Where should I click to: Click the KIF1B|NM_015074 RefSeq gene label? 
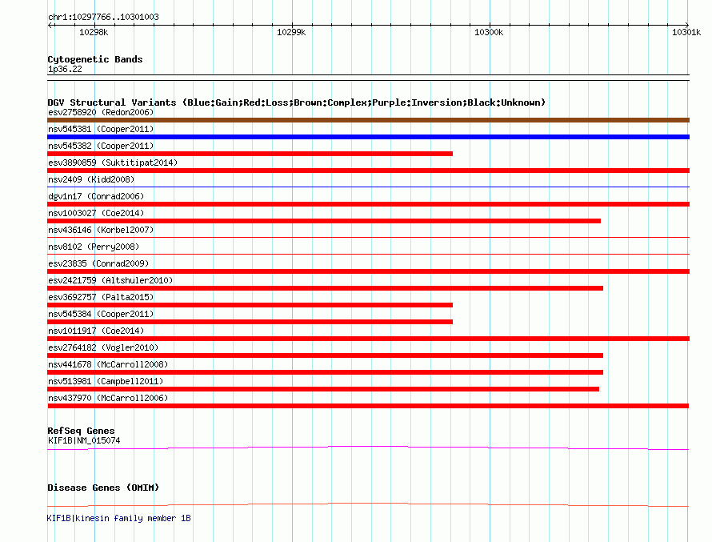click(x=84, y=440)
